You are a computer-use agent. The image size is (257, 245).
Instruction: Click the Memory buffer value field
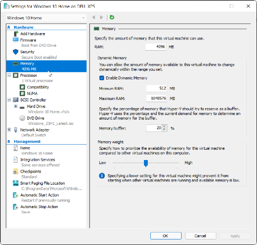[154, 128]
